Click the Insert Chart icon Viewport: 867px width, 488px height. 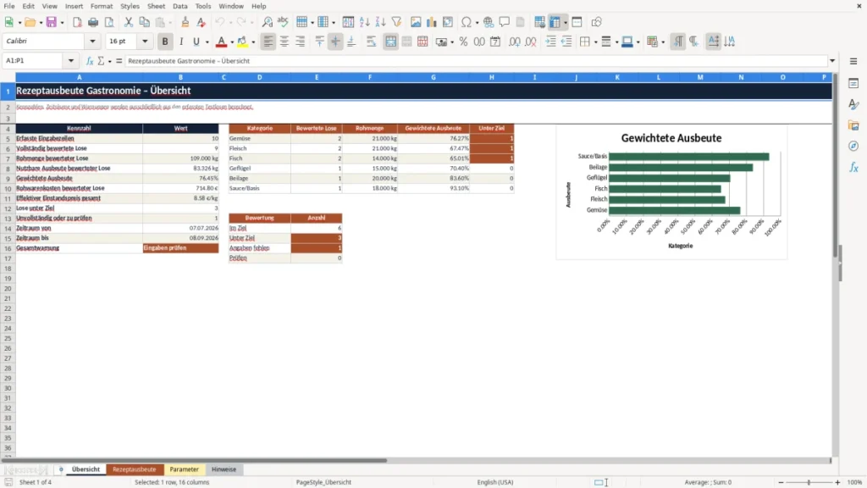(x=431, y=22)
